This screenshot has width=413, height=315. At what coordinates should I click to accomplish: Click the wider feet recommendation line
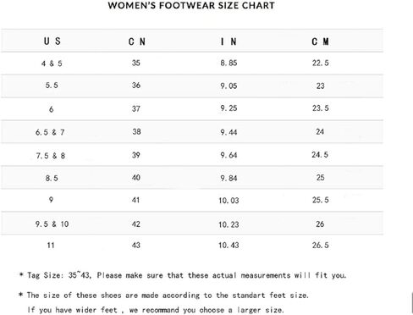(156, 310)
